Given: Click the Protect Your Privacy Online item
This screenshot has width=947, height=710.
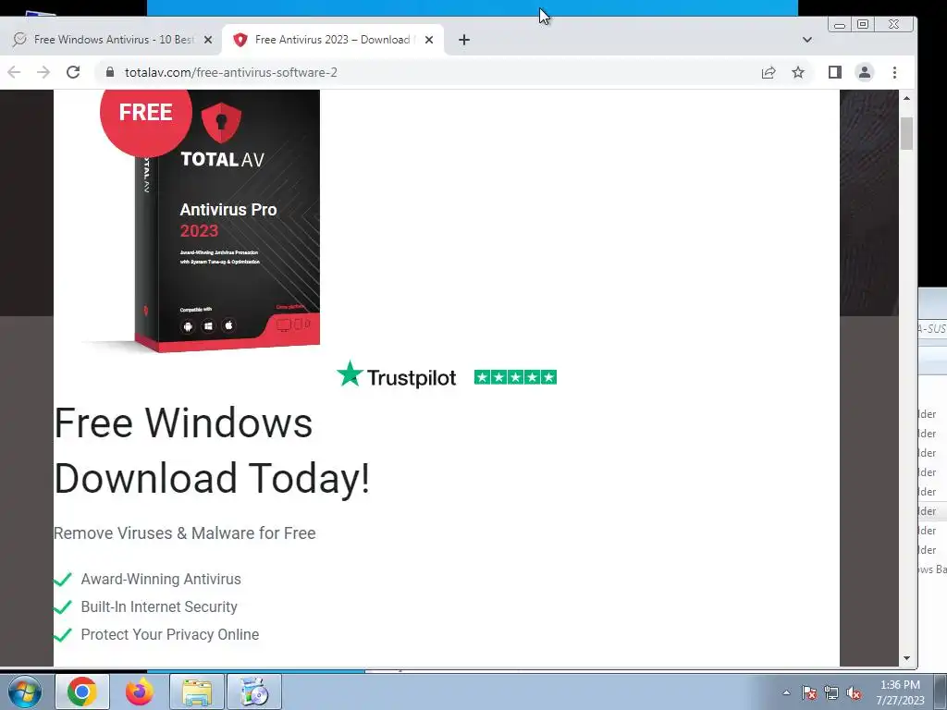Looking at the screenshot, I should coord(170,634).
